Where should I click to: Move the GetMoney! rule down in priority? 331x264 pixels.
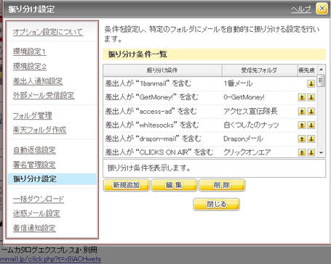[x=311, y=97]
